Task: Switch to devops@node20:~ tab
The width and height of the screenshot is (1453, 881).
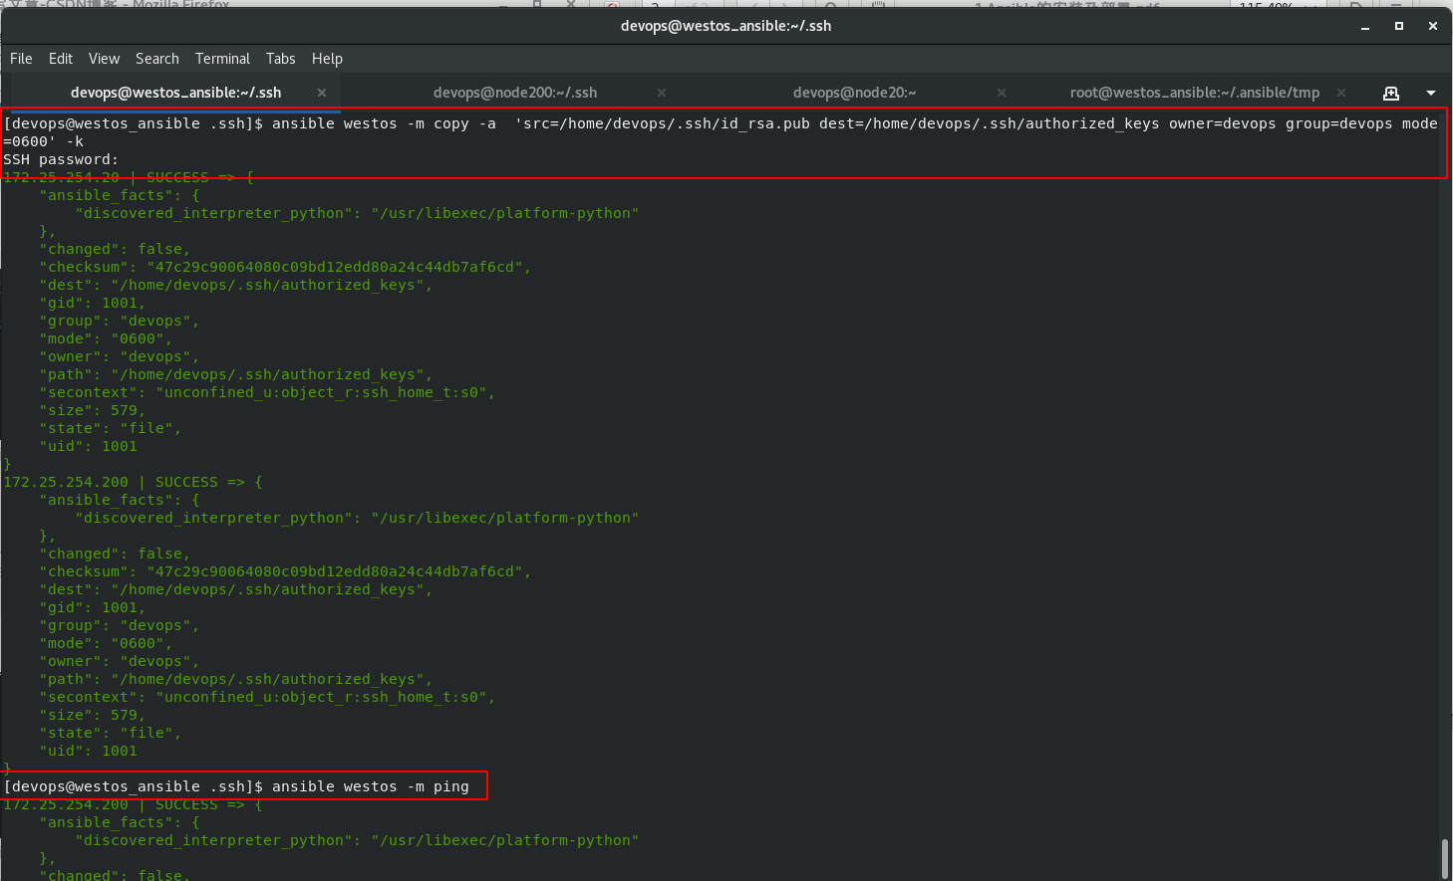Action: (x=854, y=93)
